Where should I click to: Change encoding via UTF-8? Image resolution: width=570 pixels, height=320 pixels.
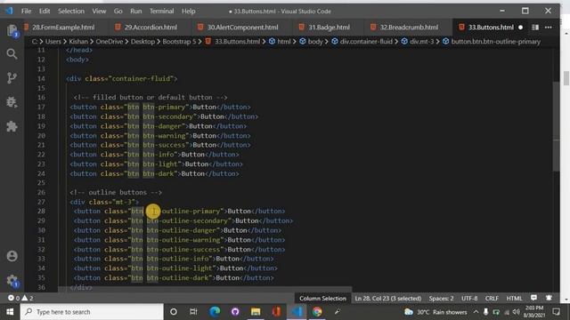pos(469,299)
